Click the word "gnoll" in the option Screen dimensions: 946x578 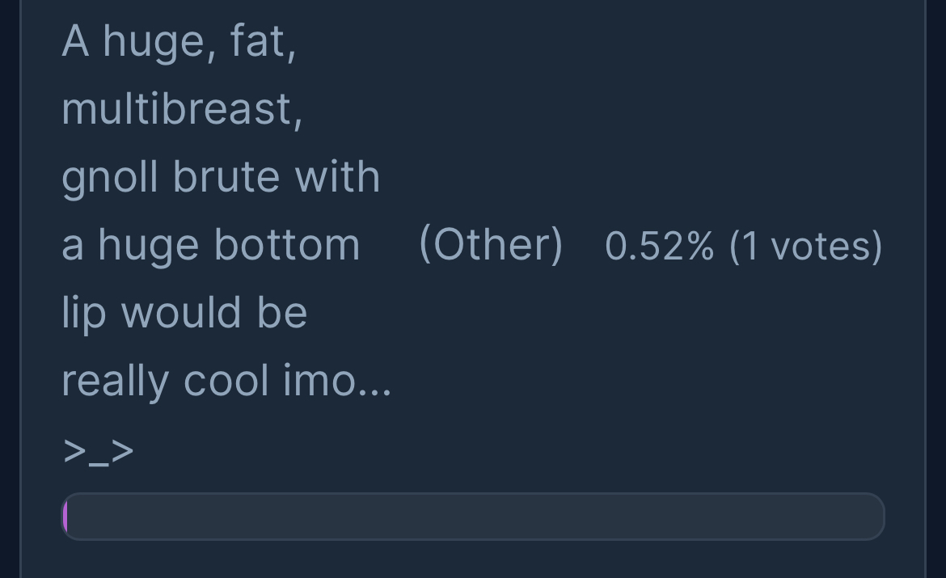pos(109,177)
